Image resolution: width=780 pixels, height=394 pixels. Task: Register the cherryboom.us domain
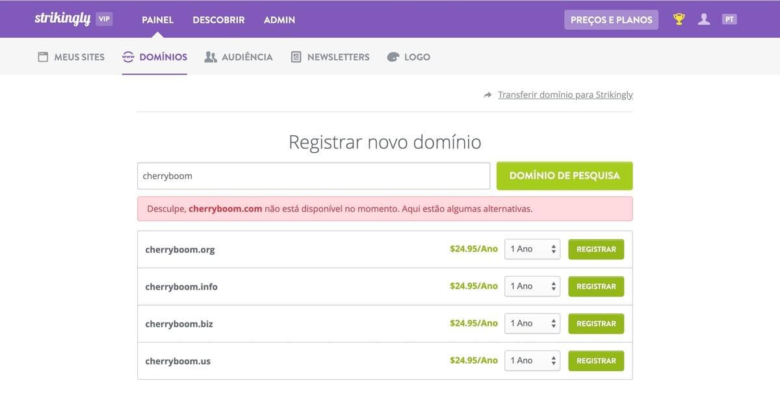tap(596, 360)
